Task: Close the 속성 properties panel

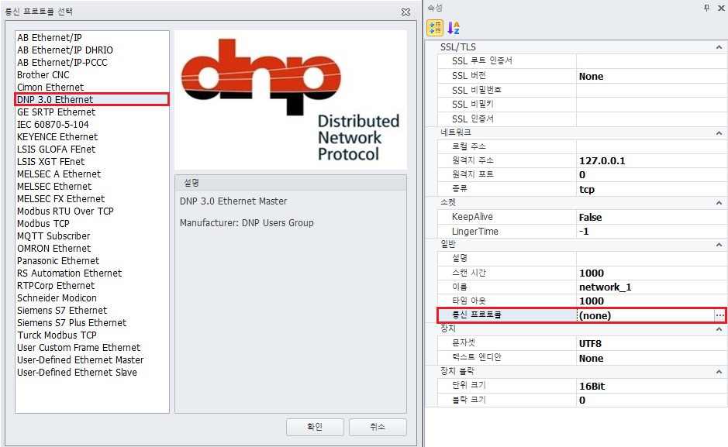Action: [x=719, y=7]
